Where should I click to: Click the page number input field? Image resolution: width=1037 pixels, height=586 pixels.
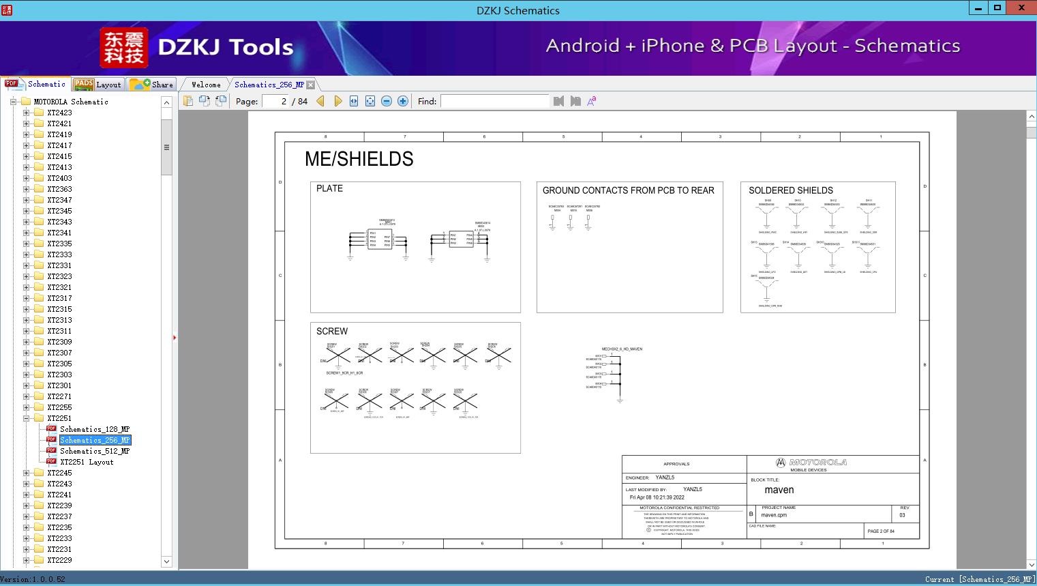tap(275, 101)
